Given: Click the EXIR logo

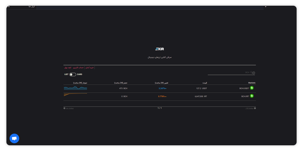Looking at the screenshot, I should (160, 49).
